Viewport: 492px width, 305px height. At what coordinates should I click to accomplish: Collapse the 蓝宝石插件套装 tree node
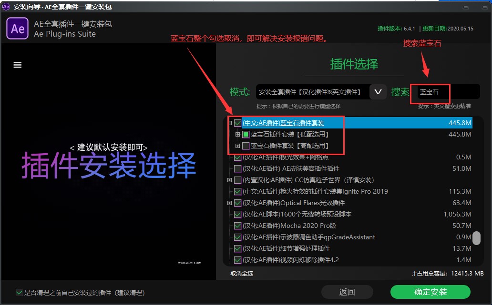tap(230, 123)
